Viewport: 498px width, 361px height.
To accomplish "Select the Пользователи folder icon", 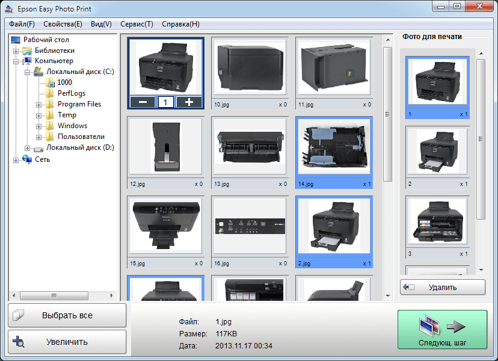I will [50, 137].
